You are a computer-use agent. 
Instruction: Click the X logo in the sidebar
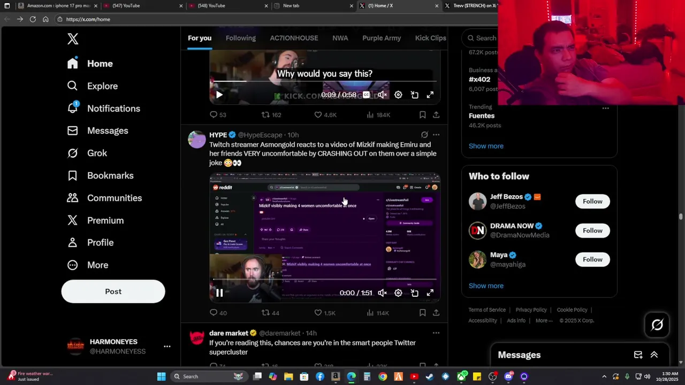(73, 38)
